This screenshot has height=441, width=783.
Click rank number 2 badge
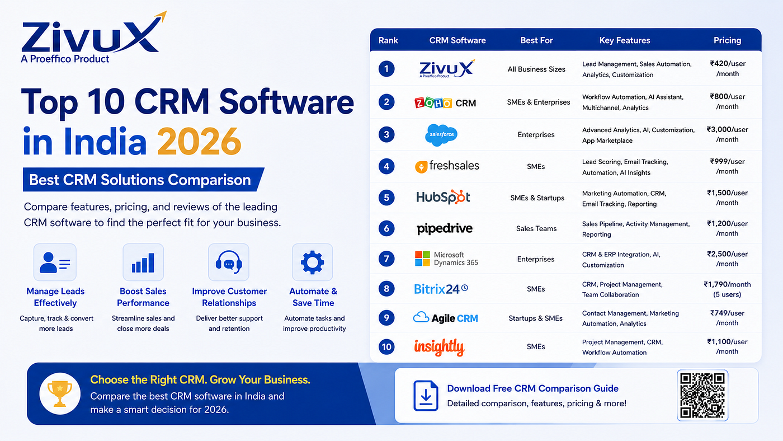386,102
